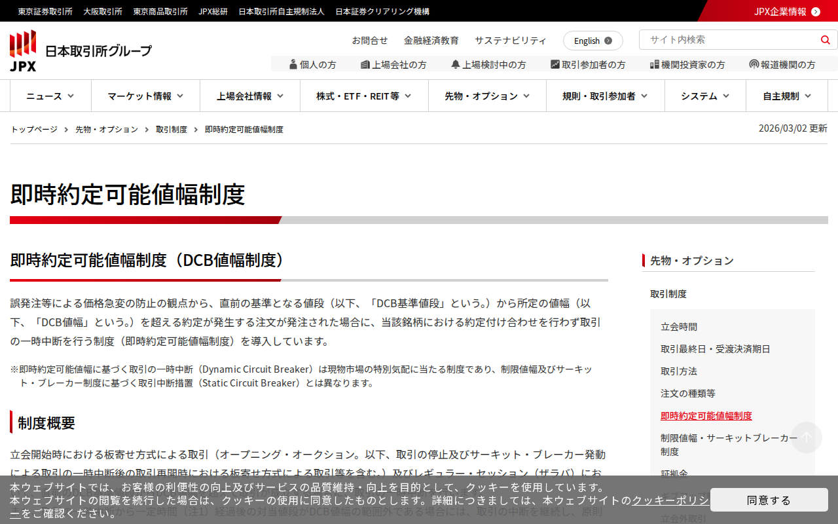
Task: Click the chart icon for 取引参加者の方
Action: coord(555,64)
